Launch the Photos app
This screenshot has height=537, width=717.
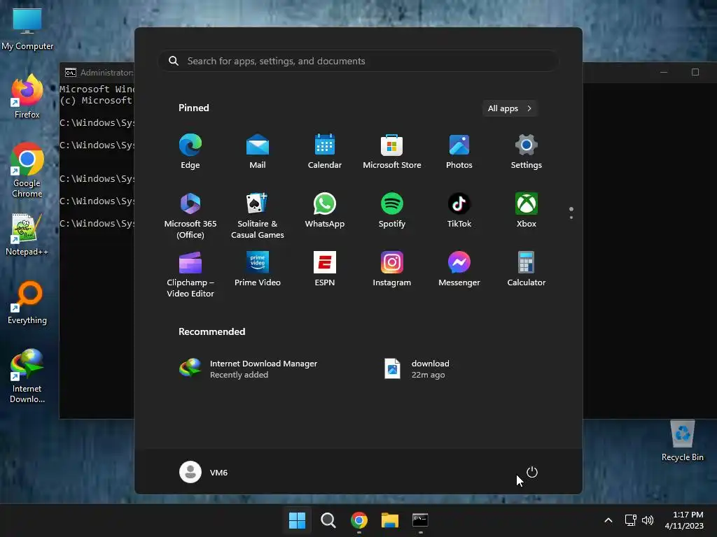click(x=459, y=151)
